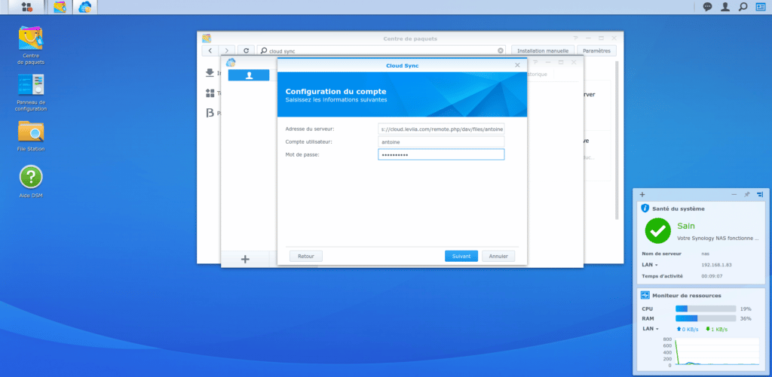Click the download speed 1 KB/s
This screenshot has width=772, height=377.
pos(716,329)
